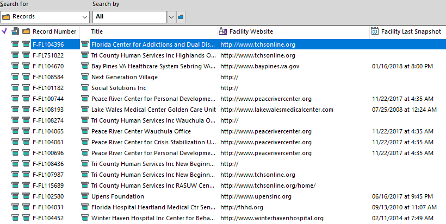Click calendar icon in Facility Last Snapshot header
Screen dimensions: 446x224
375,31
